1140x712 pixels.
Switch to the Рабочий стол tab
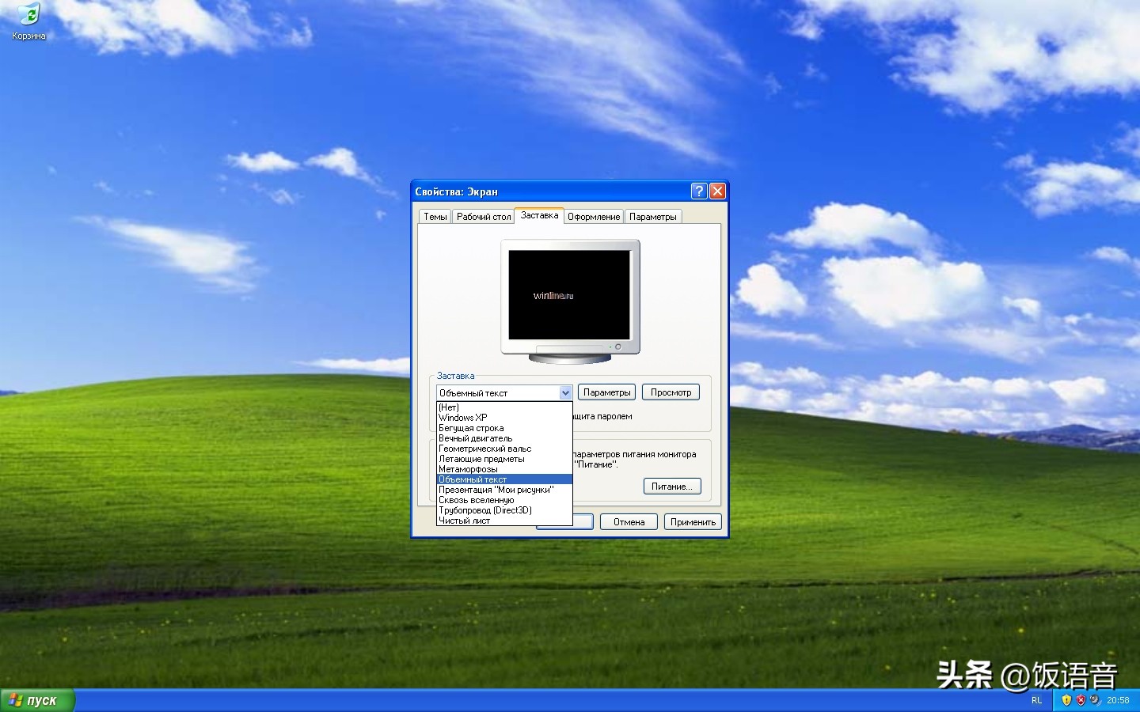pyautogui.click(x=483, y=216)
